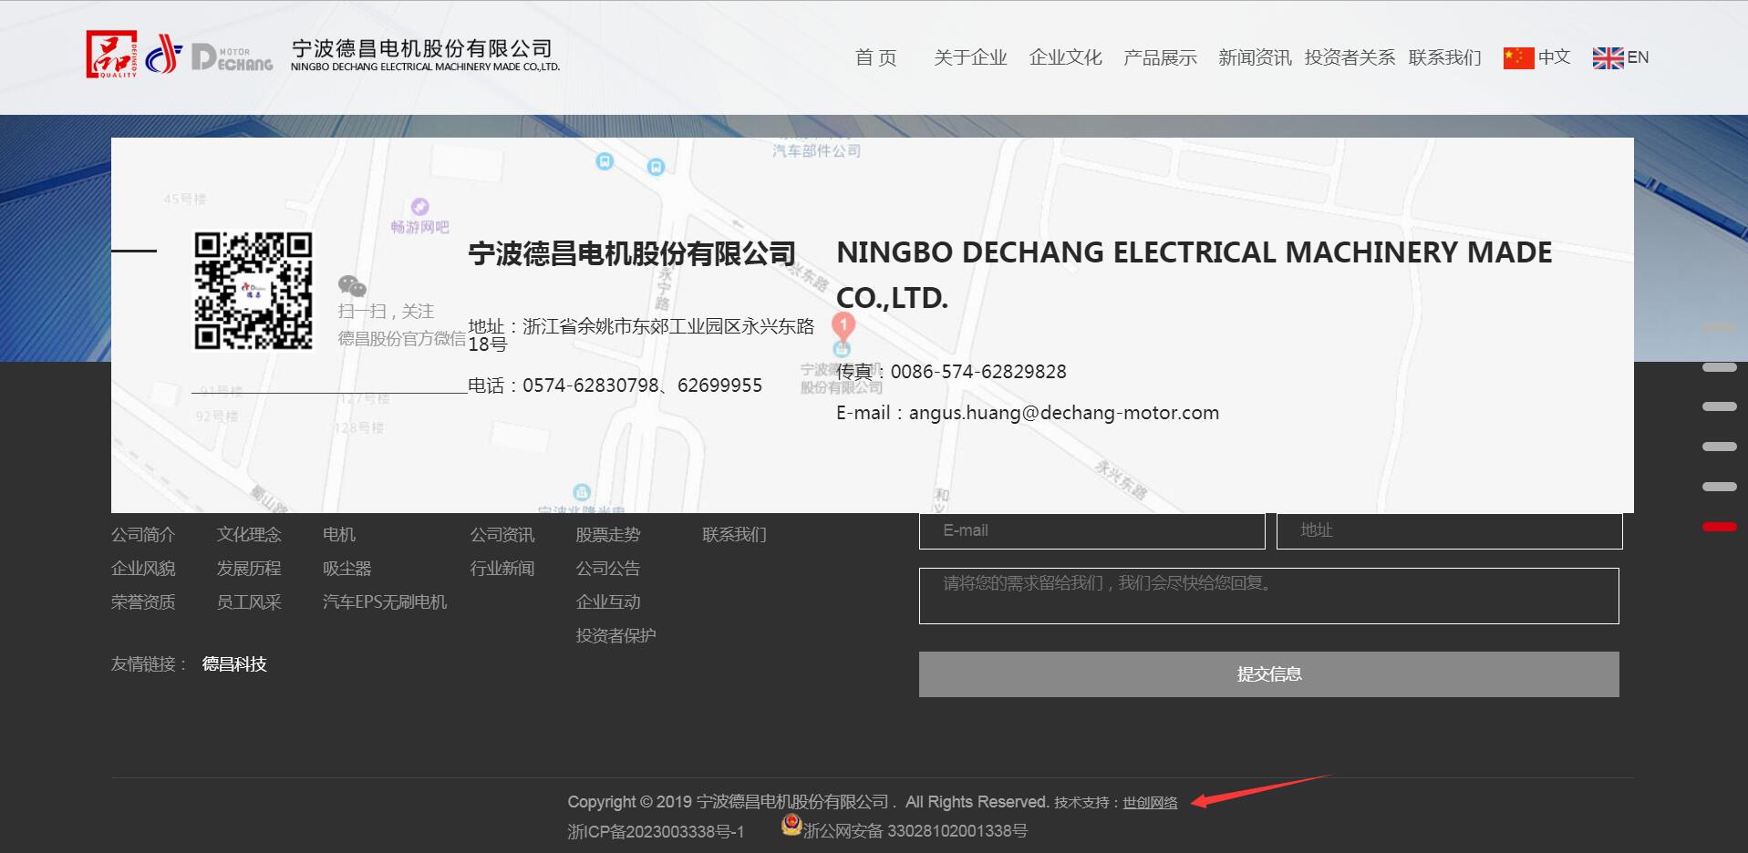Go to 企业风貌 footer link
The image size is (1748, 853).
(x=143, y=569)
